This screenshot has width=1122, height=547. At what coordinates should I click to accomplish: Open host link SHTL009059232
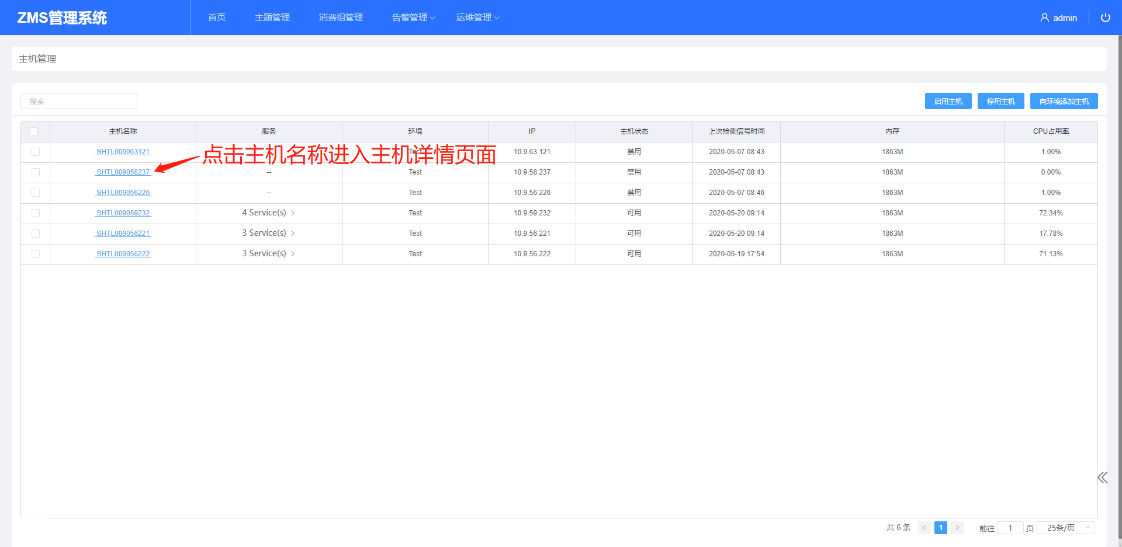point(123,213)
